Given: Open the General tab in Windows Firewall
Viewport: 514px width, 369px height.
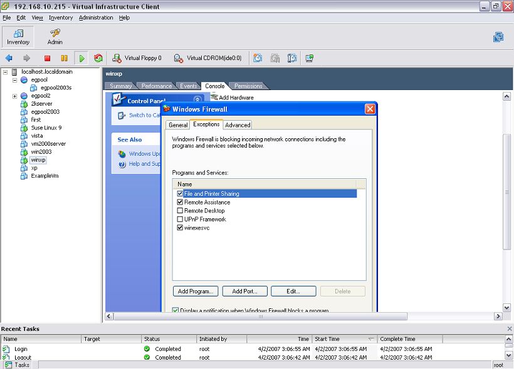Looking at the screenshot, I should click(178, 125).
